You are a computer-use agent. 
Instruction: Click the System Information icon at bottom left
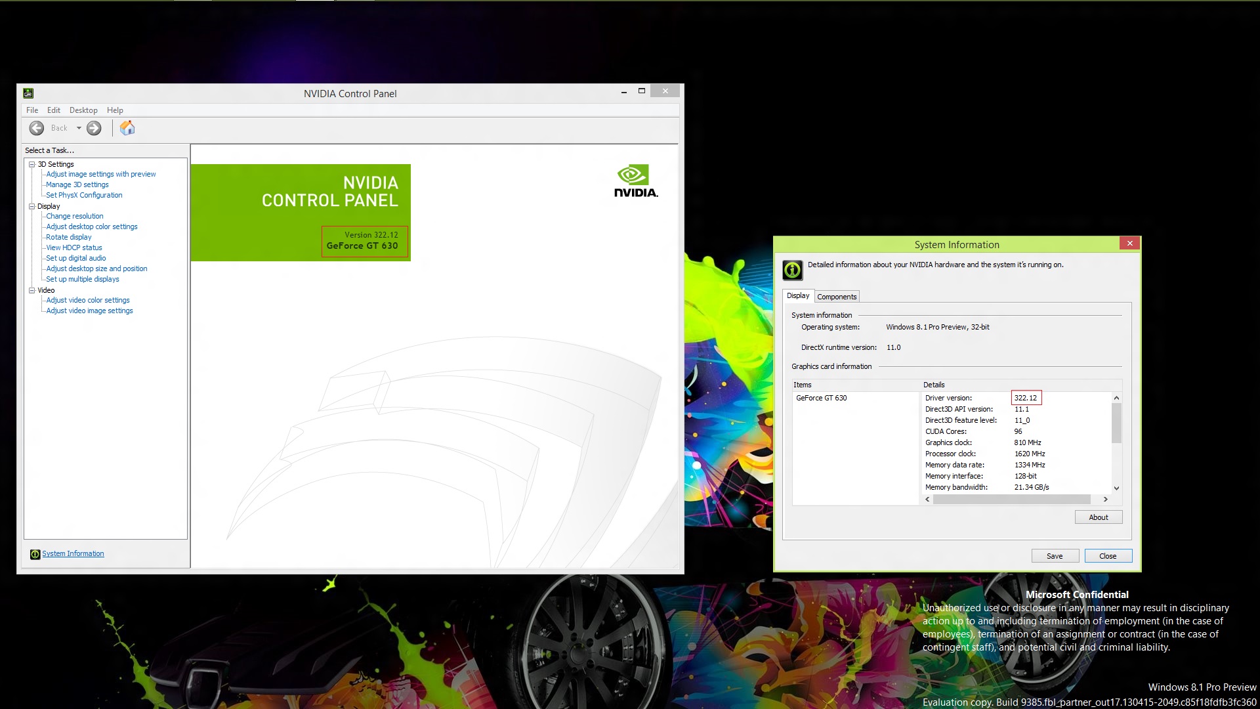[x=35, y=554]
